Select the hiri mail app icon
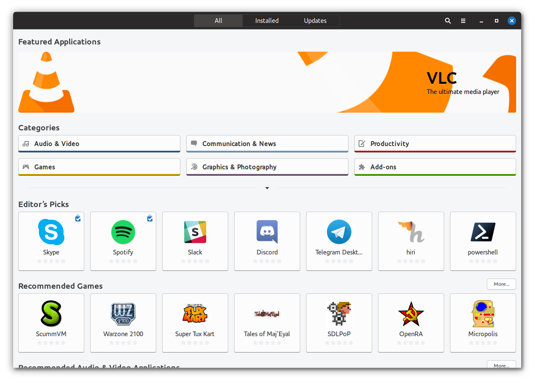 (411, 232)
